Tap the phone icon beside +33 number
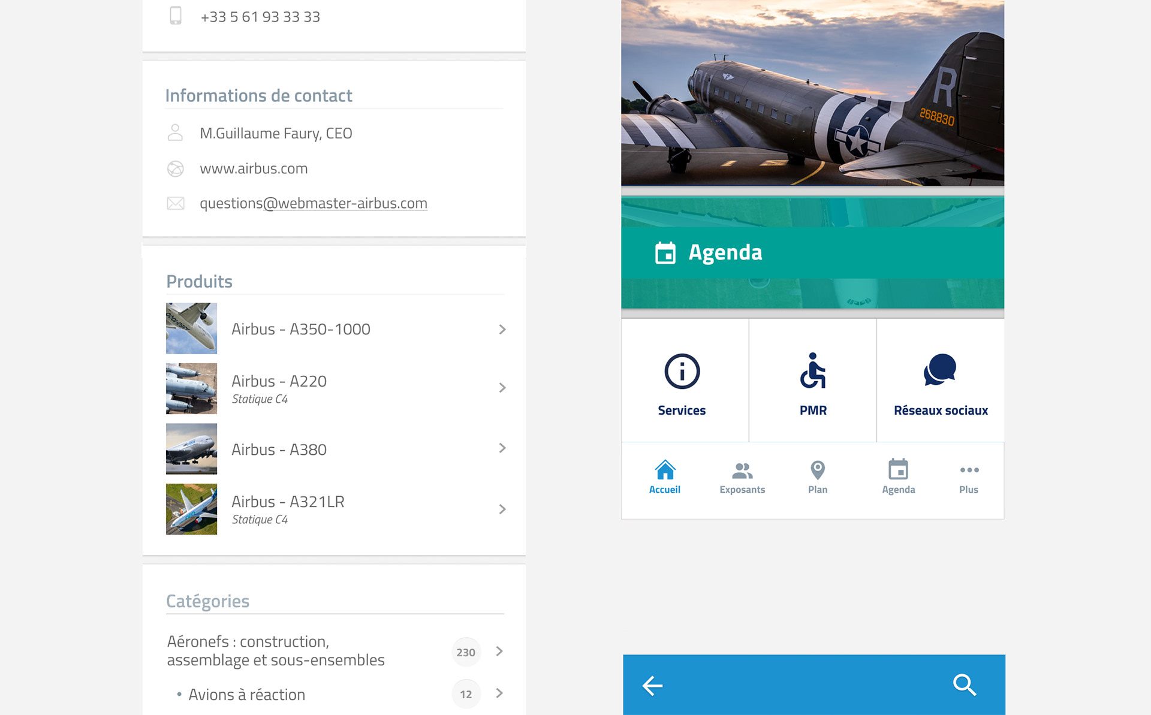Viewport: 1151px width, 715px height. pyautogui.click(x=176, y=16)
